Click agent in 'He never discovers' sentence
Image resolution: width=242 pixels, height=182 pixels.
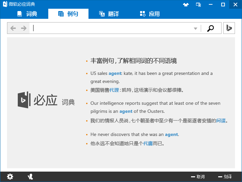(172, 135)
